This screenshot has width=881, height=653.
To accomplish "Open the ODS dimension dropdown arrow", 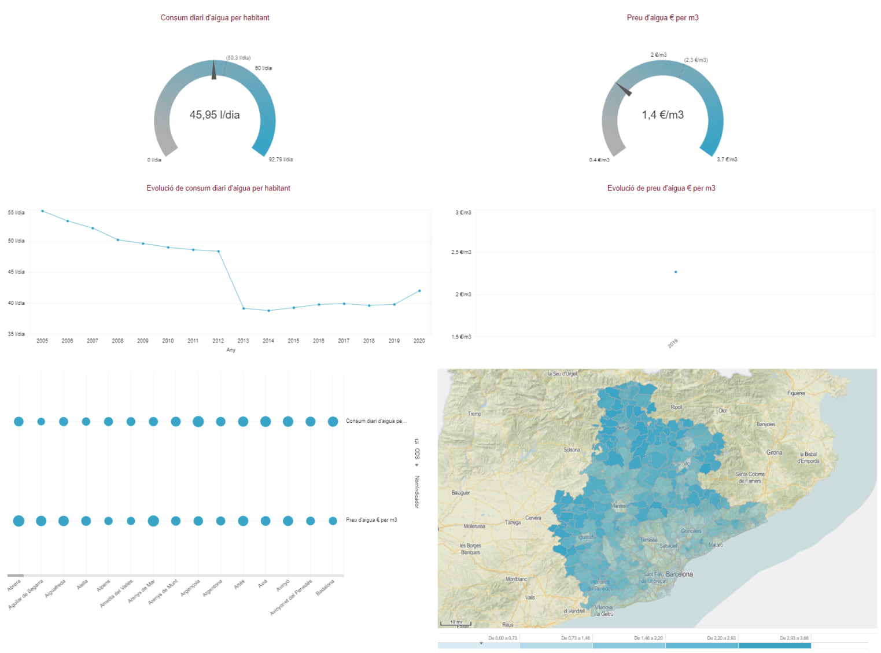I will point(416,465).
